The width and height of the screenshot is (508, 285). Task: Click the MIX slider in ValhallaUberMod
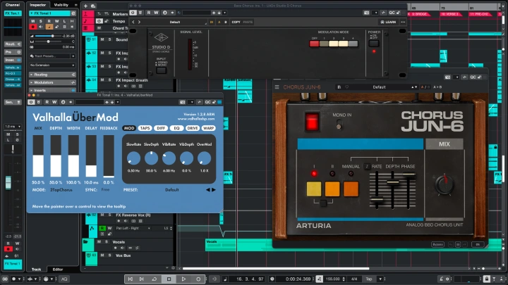pyautogui.click(x=38, y=156)
